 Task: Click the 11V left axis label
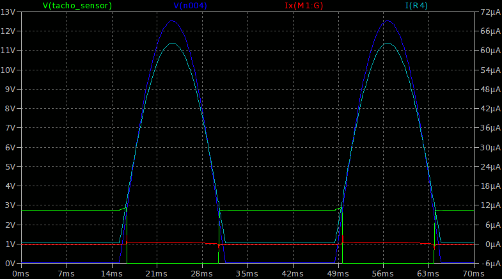click(8, 51)
